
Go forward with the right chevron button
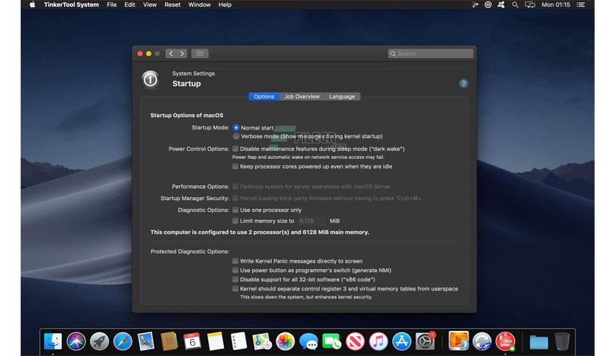click(x=182, y=53)
